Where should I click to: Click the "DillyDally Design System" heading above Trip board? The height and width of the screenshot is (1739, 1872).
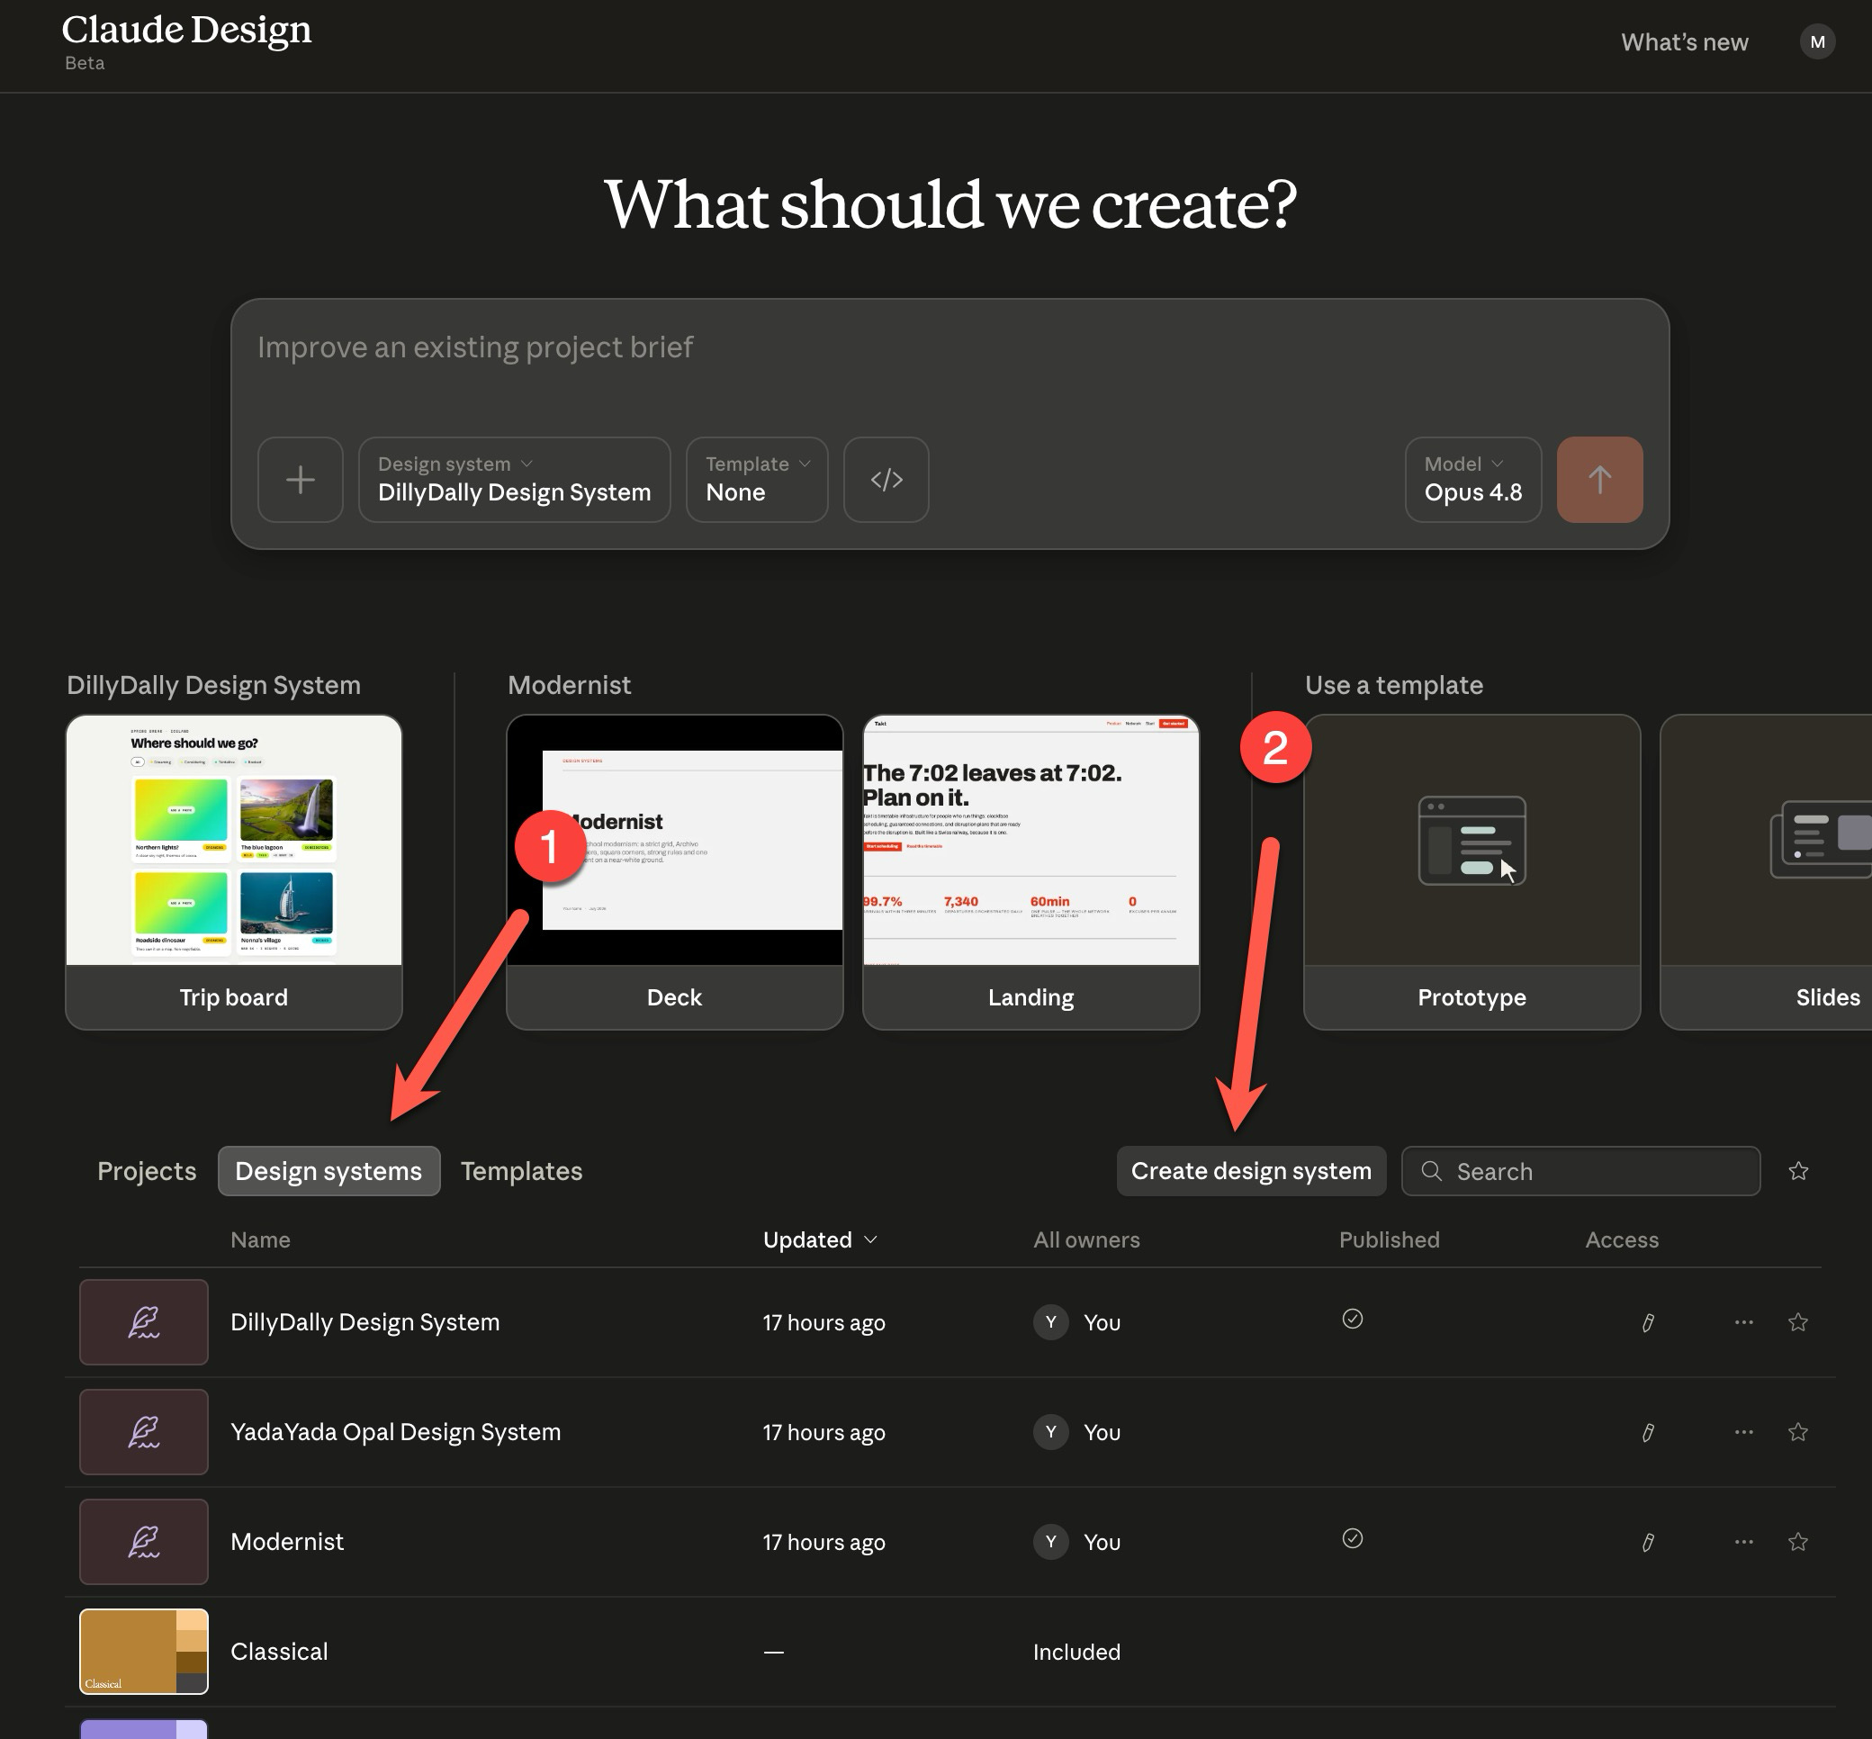213,685
